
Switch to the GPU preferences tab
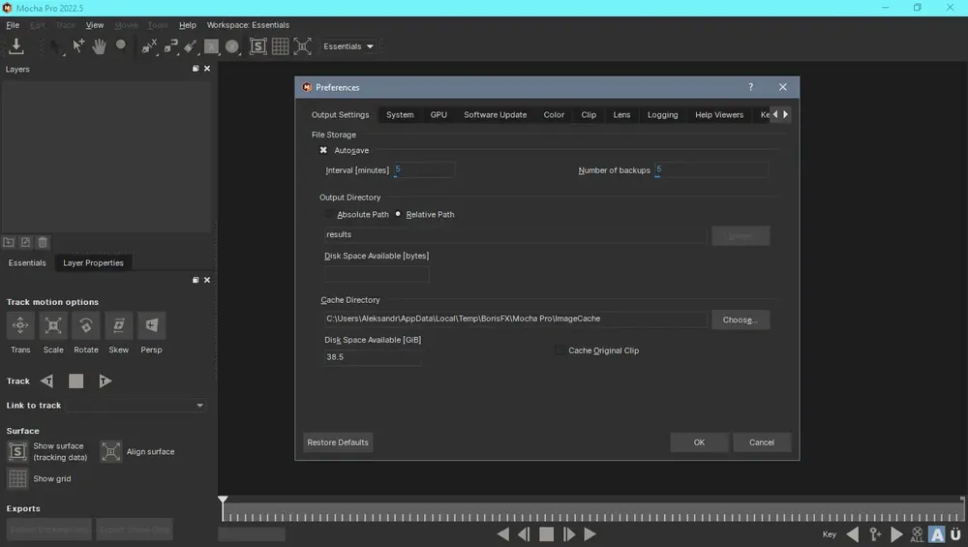coord(439,115)
